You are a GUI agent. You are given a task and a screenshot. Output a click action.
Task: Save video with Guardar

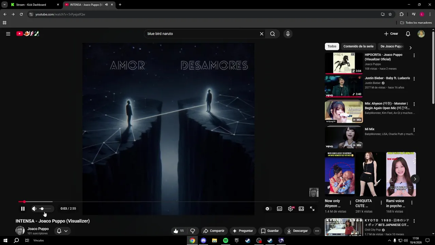(270, 231)
